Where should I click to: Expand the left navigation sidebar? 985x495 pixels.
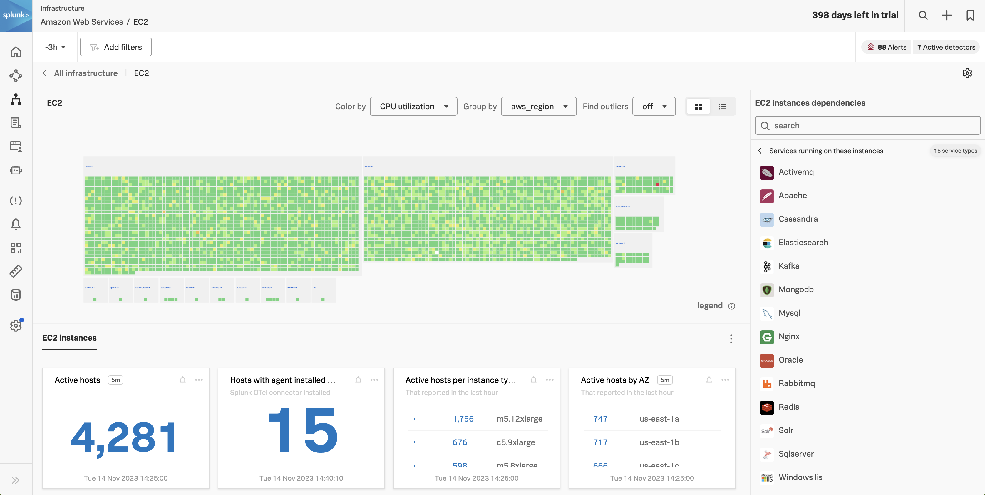pos(16,480)
